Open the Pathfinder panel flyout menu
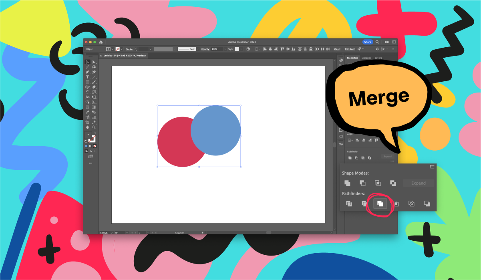The height and width of the screenshot is (280, 481). click(432, 167)
